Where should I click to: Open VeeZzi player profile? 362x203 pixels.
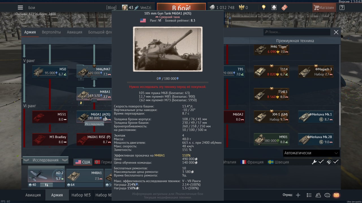[x=146, y=8]
